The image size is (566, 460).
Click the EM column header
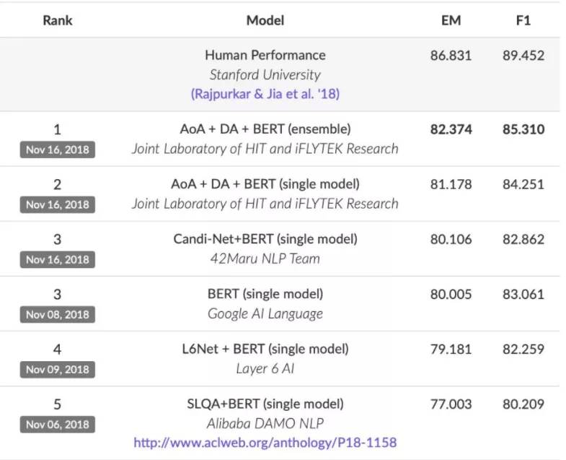[x=451, y=20]
